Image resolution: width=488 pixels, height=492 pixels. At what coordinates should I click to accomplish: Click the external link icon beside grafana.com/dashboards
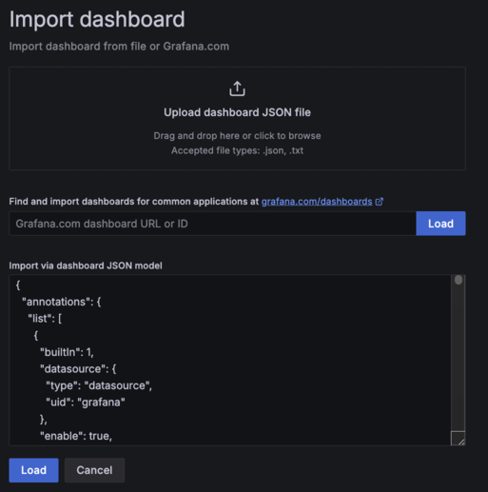pyautogui.click(x=380, y=202)
